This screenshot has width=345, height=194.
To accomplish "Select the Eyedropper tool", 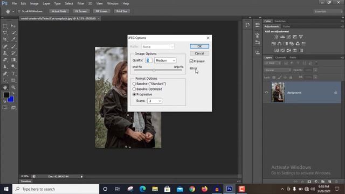I will pos(13,39).
